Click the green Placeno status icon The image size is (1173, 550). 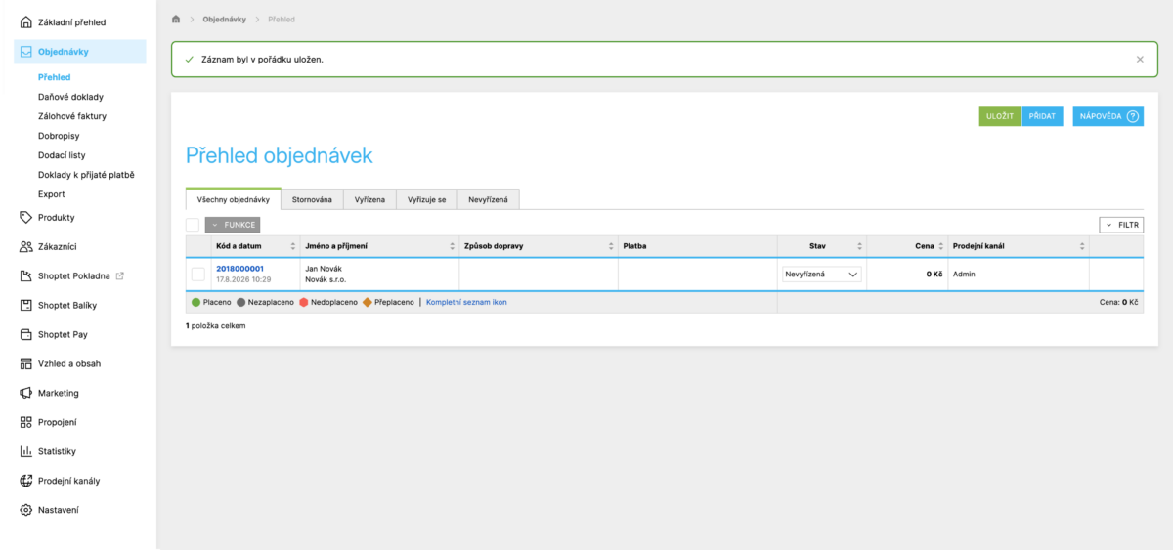point(195,303)
